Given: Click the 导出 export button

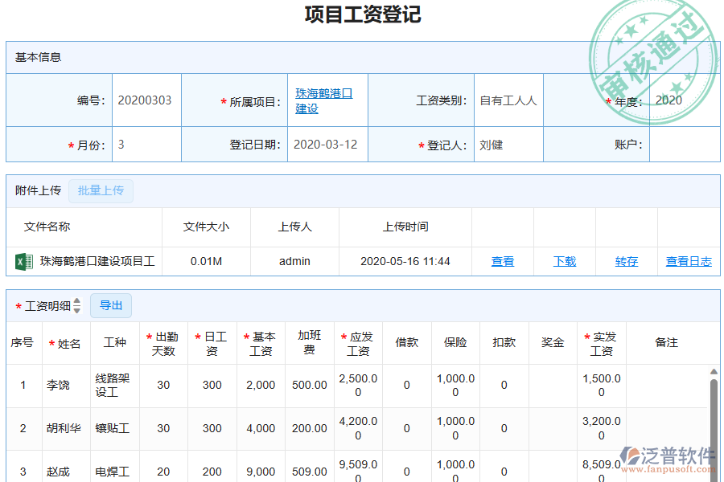Looking at the screenshot, I should (110, 305).
